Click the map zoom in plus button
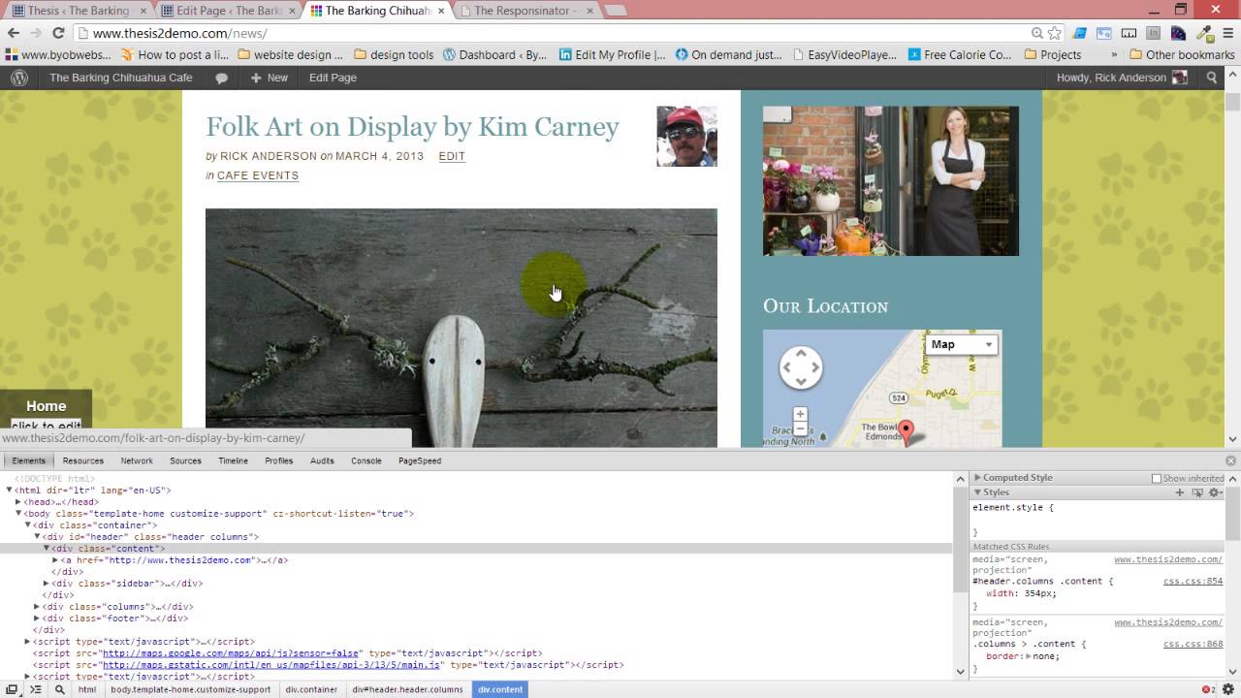Screen dimensions: 1241x698 tap(800, 414)
